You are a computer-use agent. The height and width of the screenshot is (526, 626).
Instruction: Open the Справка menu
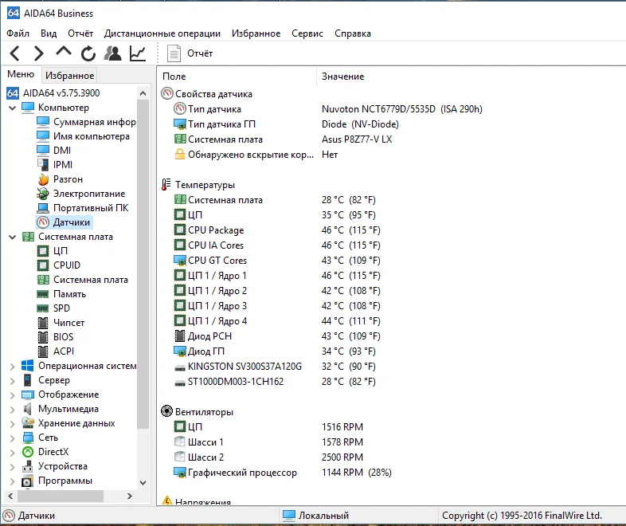[353, 33]
